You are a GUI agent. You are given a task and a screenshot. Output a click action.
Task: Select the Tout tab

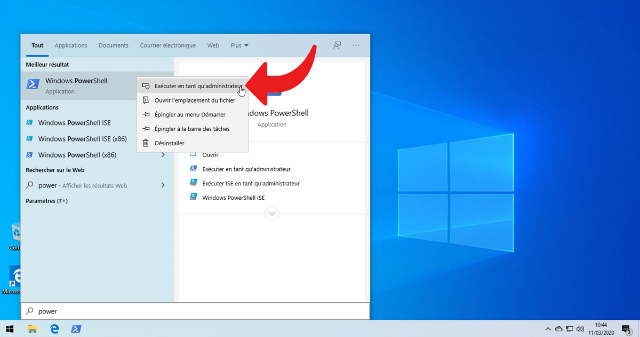[37, 45]
